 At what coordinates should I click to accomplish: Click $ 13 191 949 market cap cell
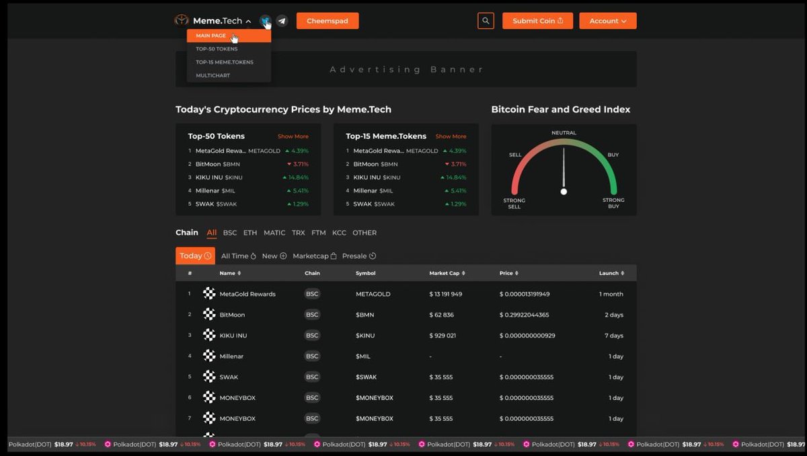446,294
